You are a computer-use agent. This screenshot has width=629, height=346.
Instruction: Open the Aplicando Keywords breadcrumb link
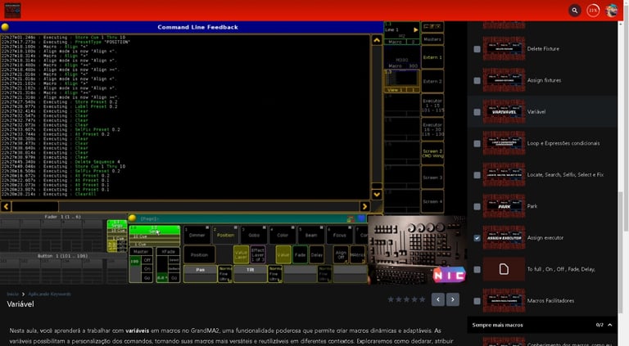point(49,294)
